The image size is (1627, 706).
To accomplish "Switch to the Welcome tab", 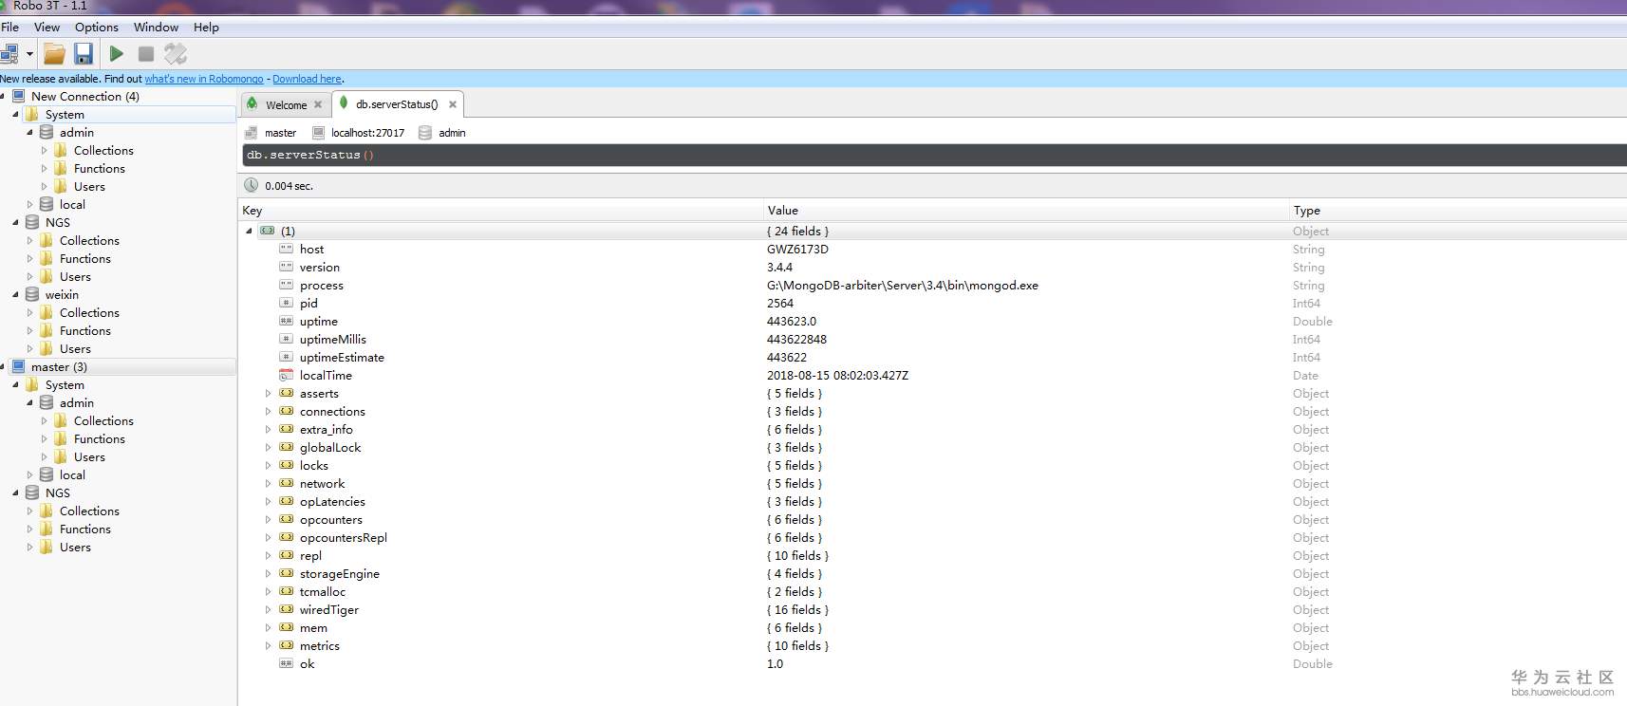I will pyautogui.click(x=285, y=104).
